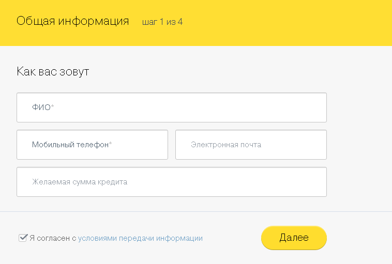Click the шаг 1 из 4 indicator
392x264 pixels.
[162, 22]
